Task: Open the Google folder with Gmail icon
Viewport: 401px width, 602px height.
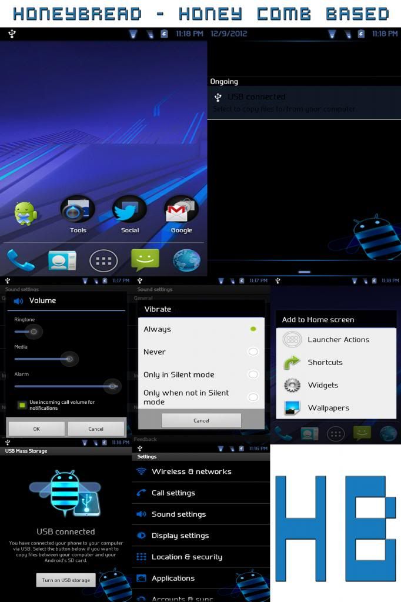Action: click(181, 213)
